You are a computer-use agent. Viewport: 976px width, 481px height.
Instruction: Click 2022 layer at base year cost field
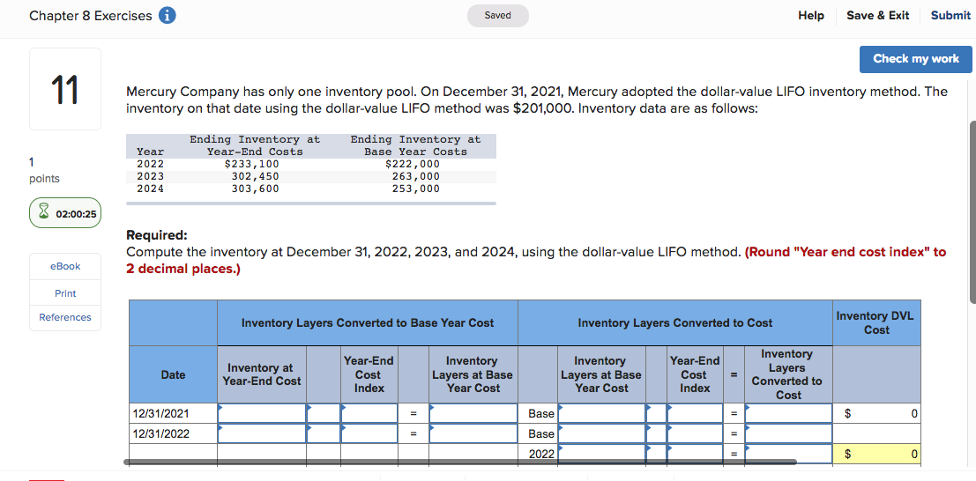point(601,454)
